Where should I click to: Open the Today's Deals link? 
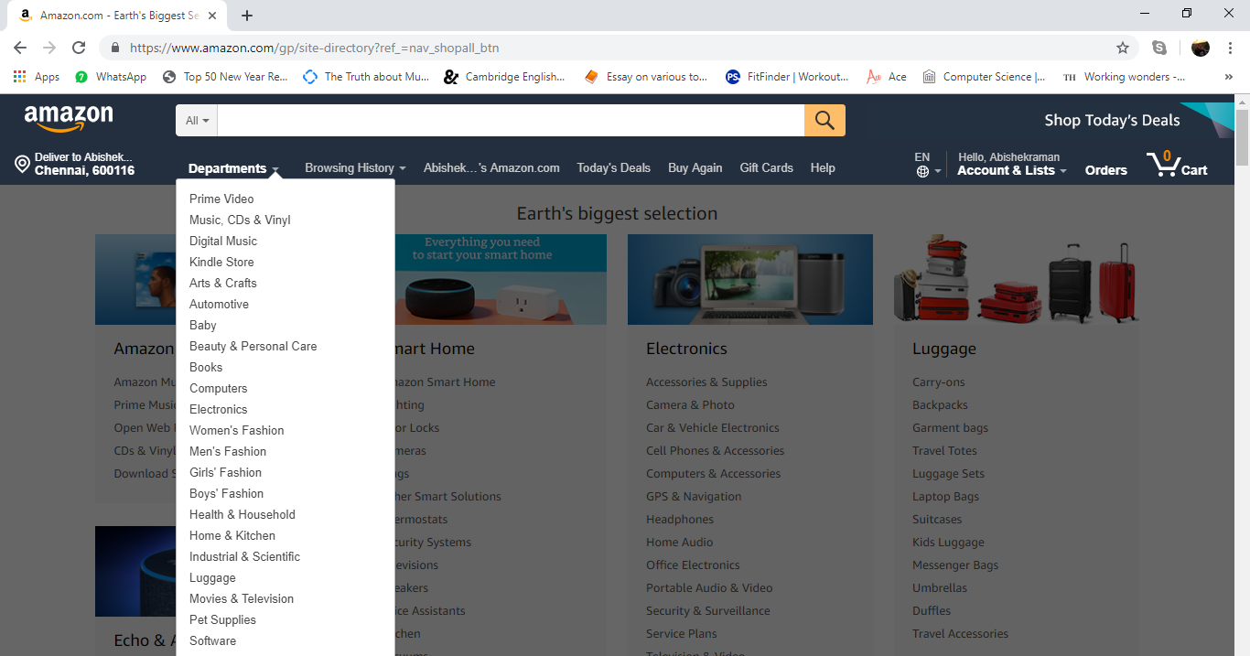pos(613,168)
